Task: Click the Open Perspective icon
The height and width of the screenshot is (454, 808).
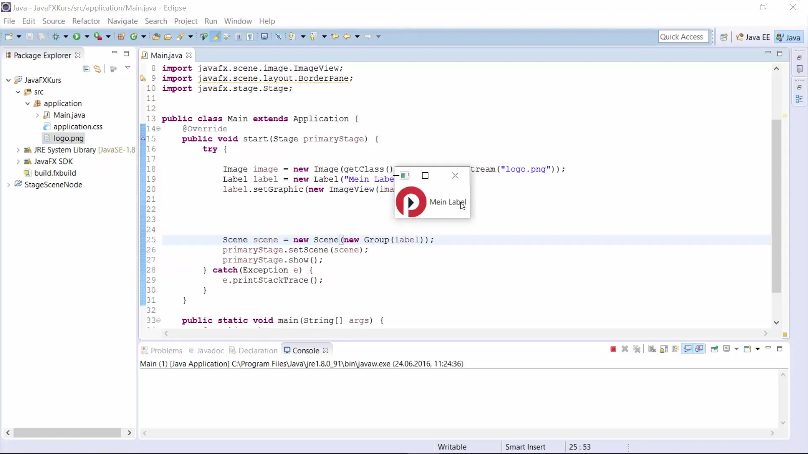Action: pyautogui.click(x=724, y=37)
